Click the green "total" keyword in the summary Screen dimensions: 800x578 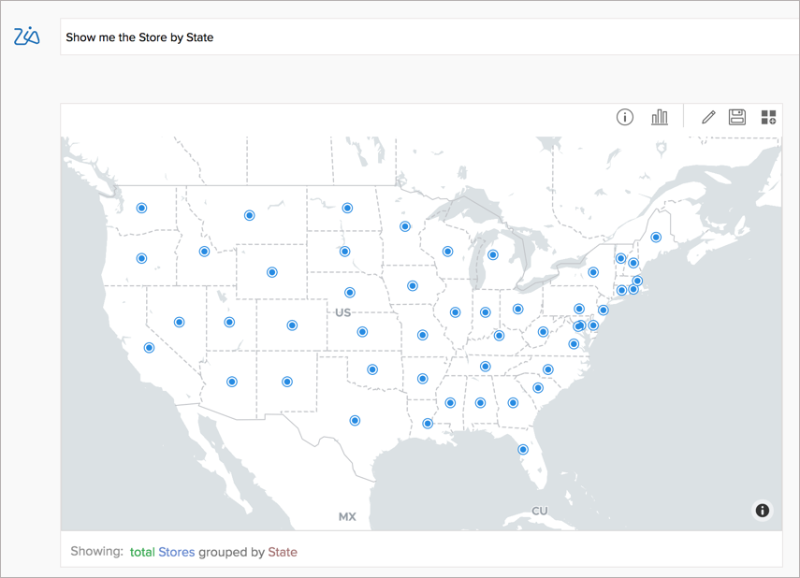point(142,552)
